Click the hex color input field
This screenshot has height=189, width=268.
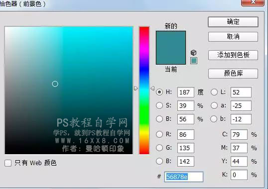184,177
